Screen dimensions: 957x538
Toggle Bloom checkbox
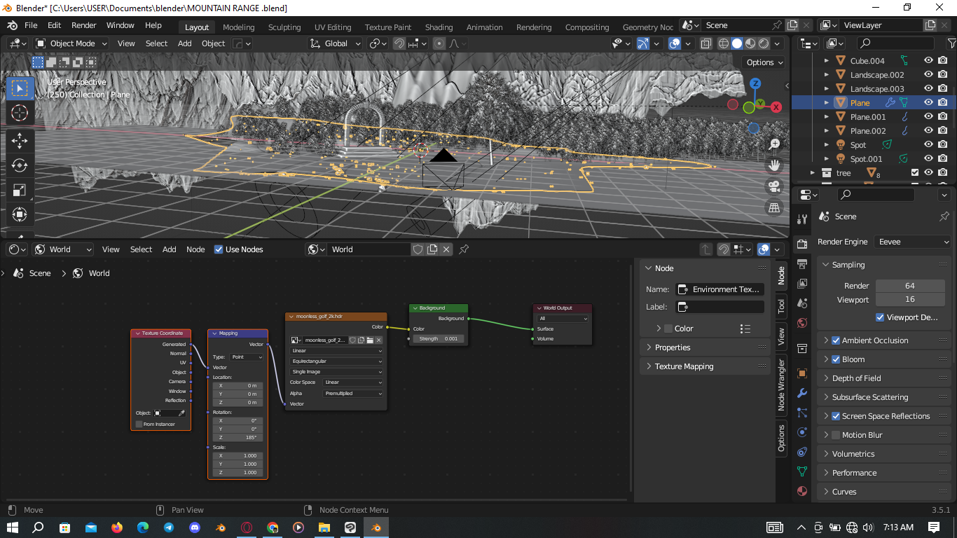click(836, 359)
